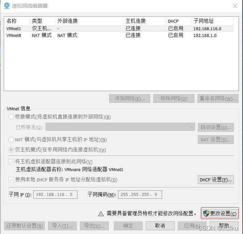
Task: Click 已连接 cell in VMnet1 row
Action: click(133, 29)
